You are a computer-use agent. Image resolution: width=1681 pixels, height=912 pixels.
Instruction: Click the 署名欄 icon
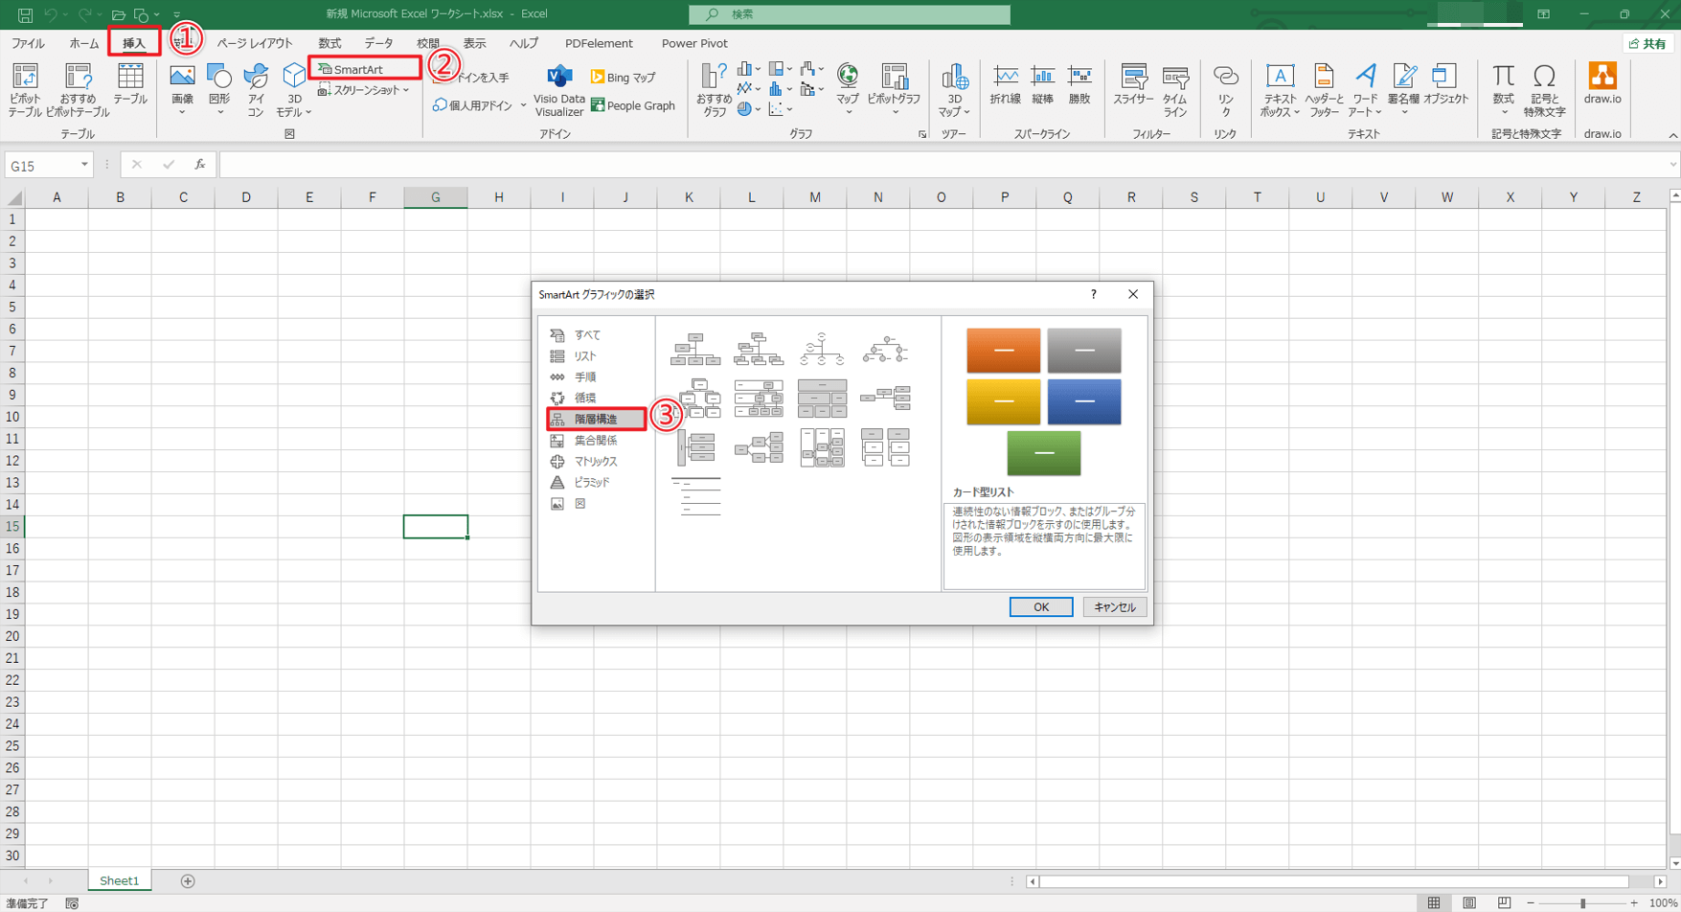coord(1403,90)
